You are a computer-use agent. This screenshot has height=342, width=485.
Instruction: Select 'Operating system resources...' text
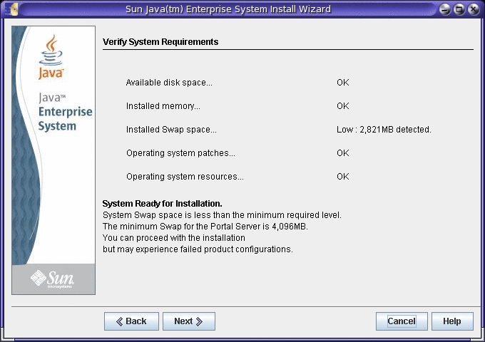click(185, 177)
